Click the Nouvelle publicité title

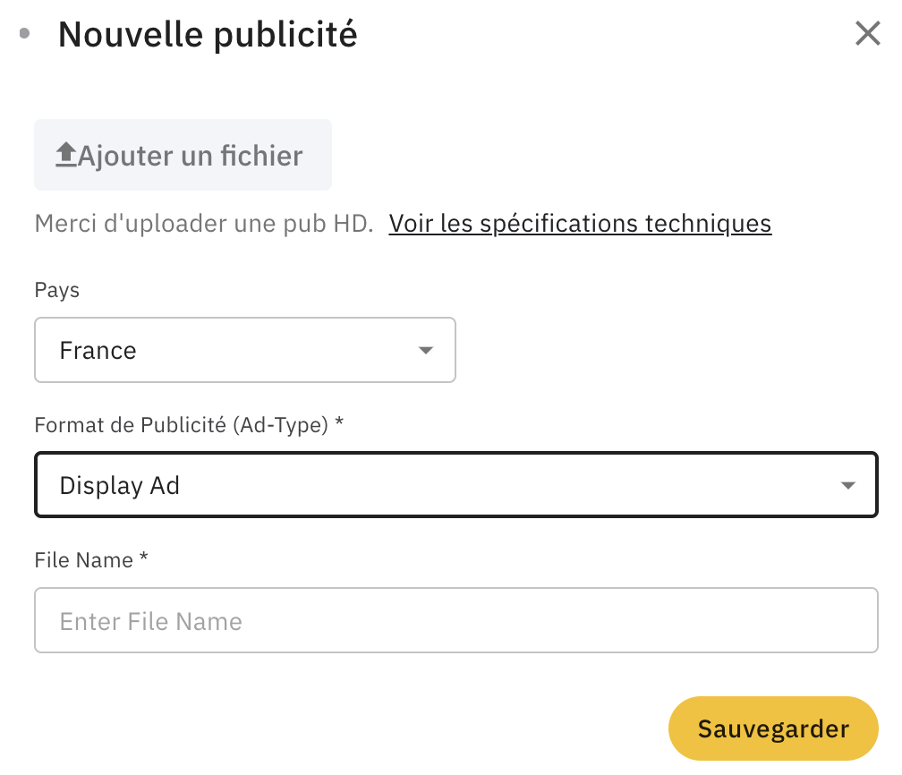(207, 34)
